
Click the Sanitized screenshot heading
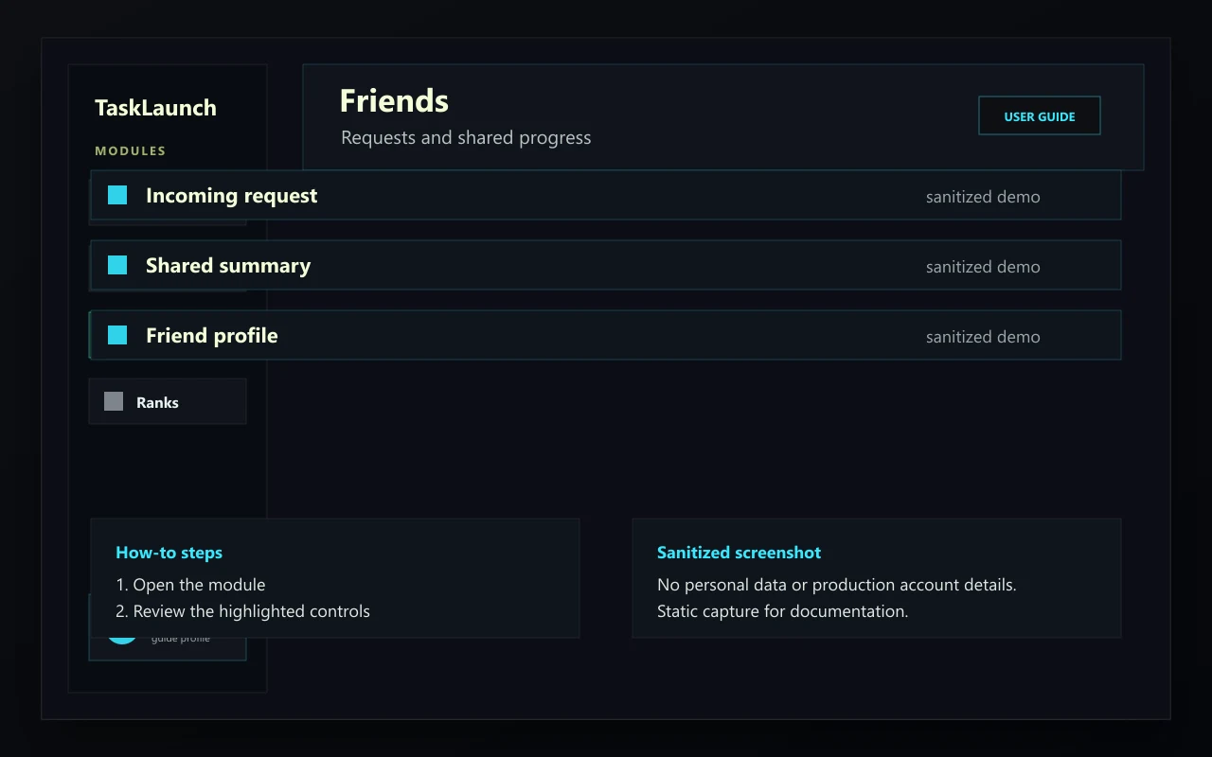coord(739,553)
